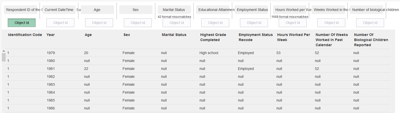Enable Object Id under Marital Status
This screenshot has height=113, width=400.
tap(177, 23)
